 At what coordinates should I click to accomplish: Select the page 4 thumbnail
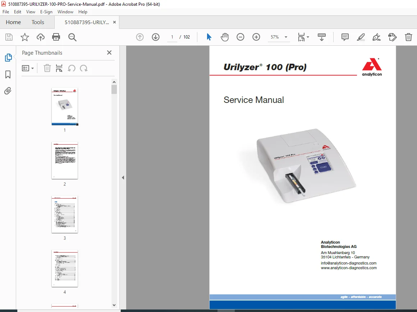[x=65, y=268]
